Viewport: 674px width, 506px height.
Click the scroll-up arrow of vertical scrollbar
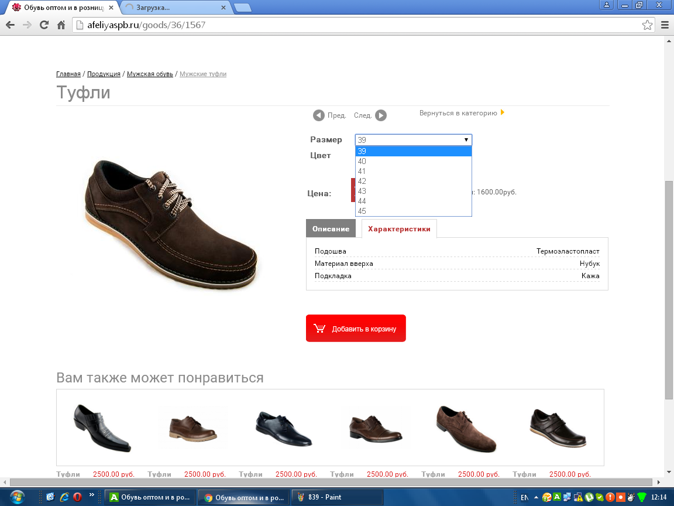[x=668, y=42]
